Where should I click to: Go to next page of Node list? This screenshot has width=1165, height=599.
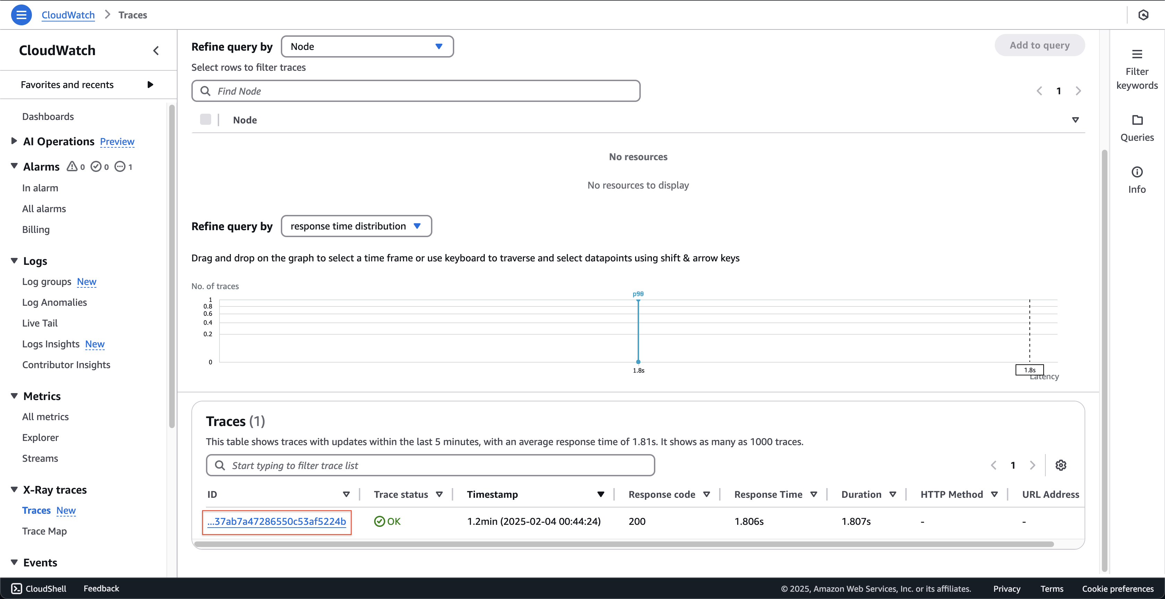(1078, 91)
